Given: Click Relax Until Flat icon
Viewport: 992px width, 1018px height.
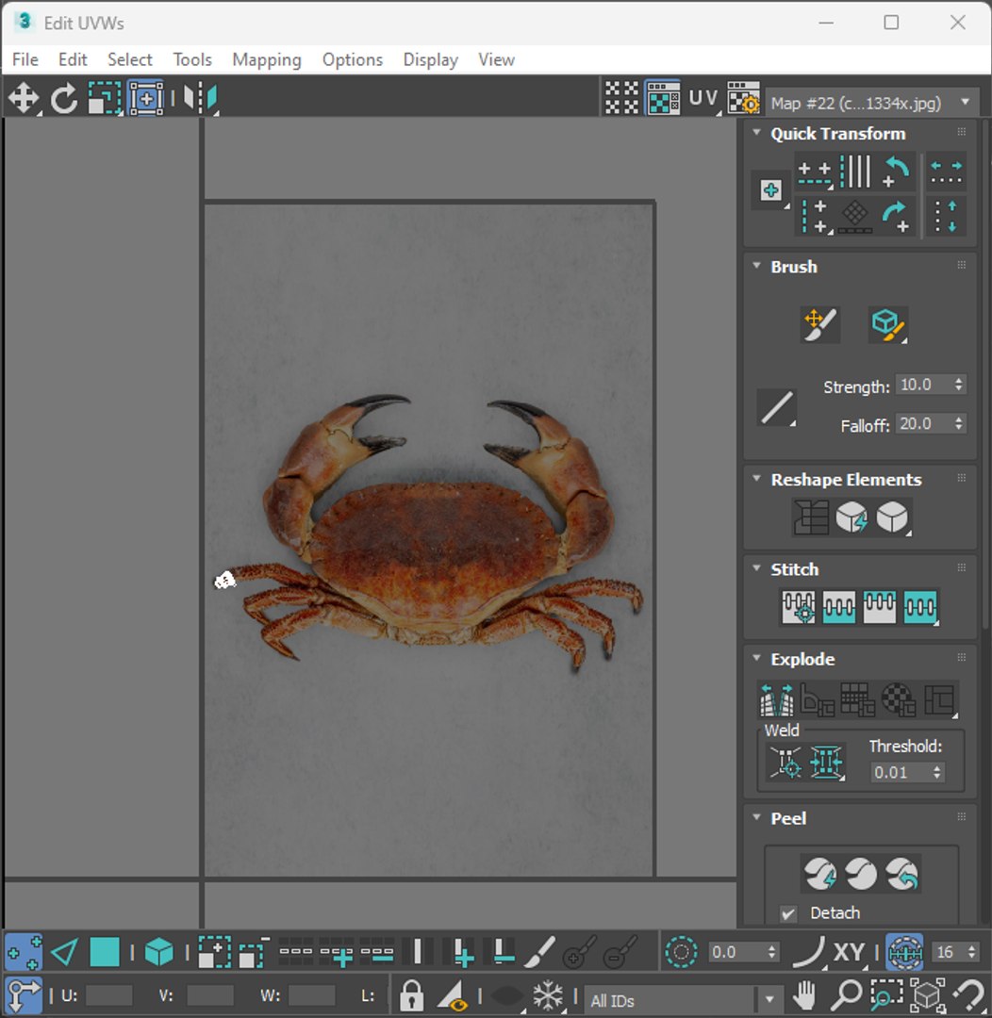Looking at the screenshot, I should click(851, 517).
